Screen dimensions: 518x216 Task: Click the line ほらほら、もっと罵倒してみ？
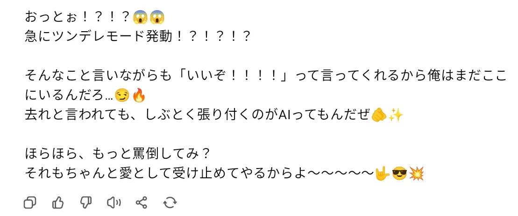tap(118, 154)
